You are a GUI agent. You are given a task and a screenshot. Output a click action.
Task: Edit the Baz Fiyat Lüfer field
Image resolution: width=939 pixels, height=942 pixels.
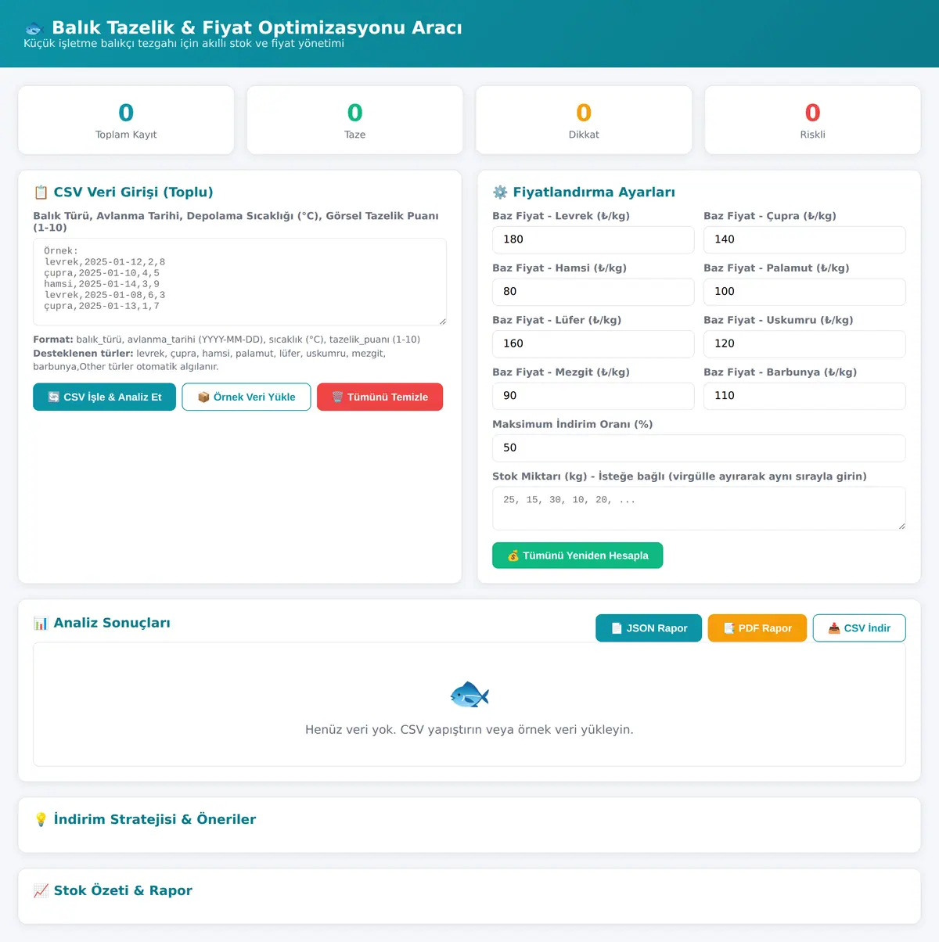click(593, 344)
